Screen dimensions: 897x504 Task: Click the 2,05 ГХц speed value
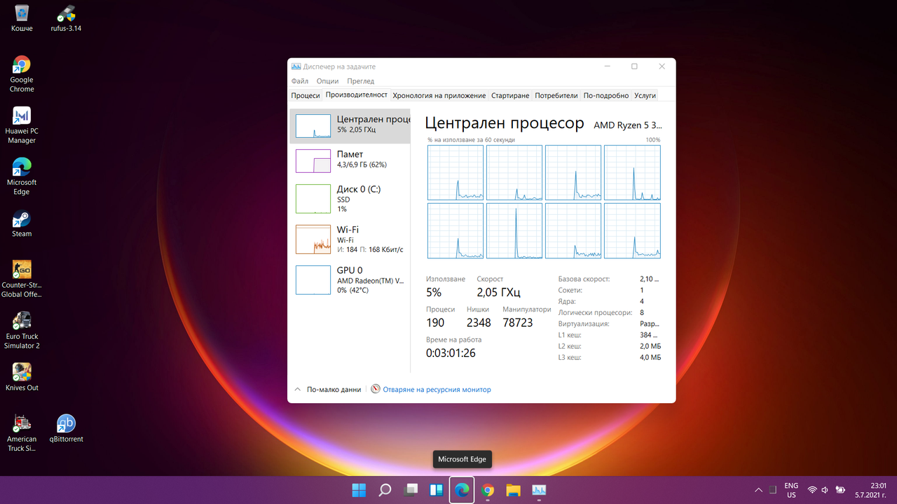point(498,293)
